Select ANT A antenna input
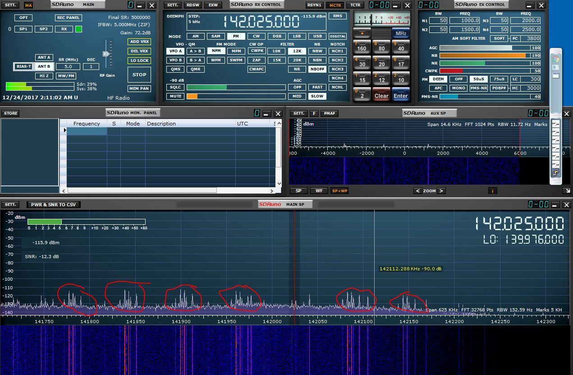Screen dimensions: 573x375 point(44,57)
